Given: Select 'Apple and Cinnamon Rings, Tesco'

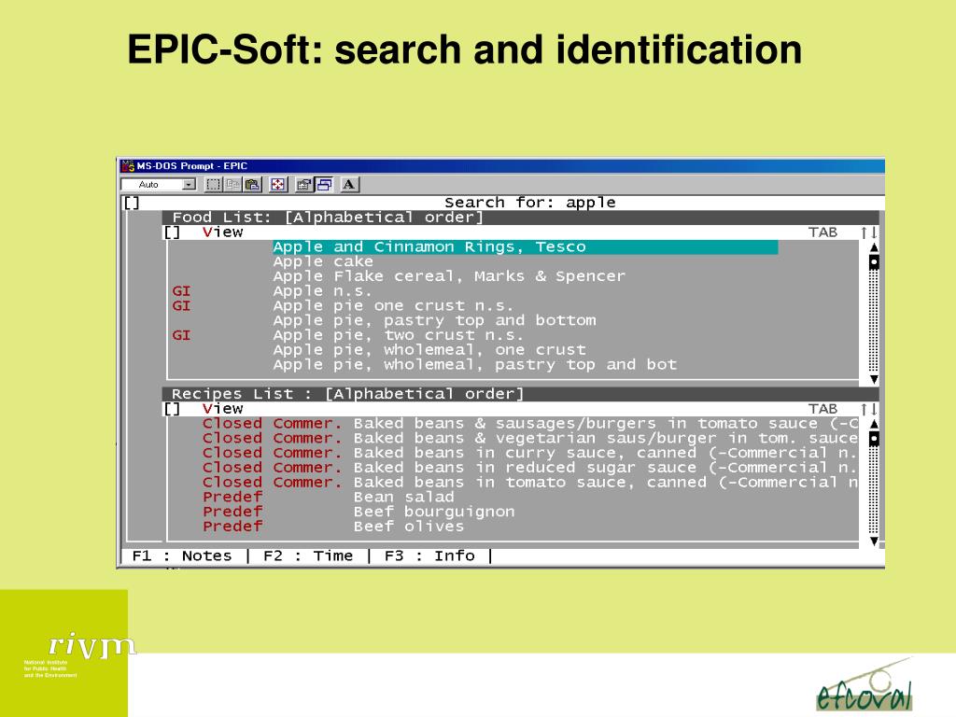Looking at the screenshot, I should (x=526, y=246).
